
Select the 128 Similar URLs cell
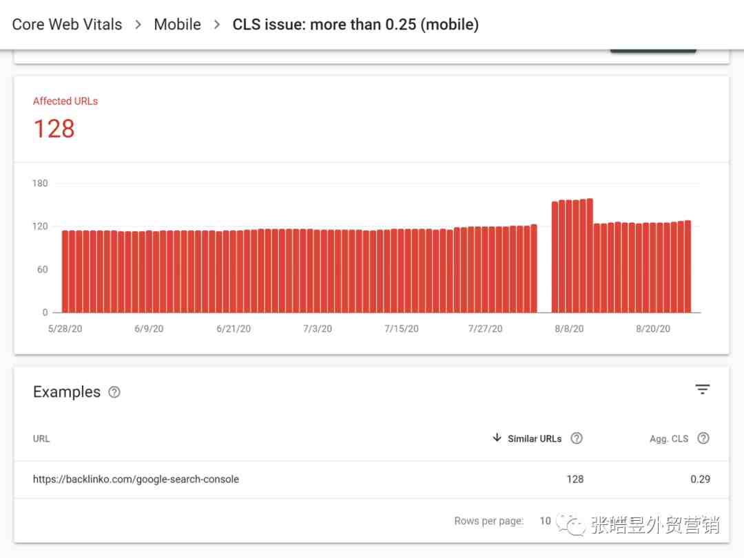click(x=575, y=480)
